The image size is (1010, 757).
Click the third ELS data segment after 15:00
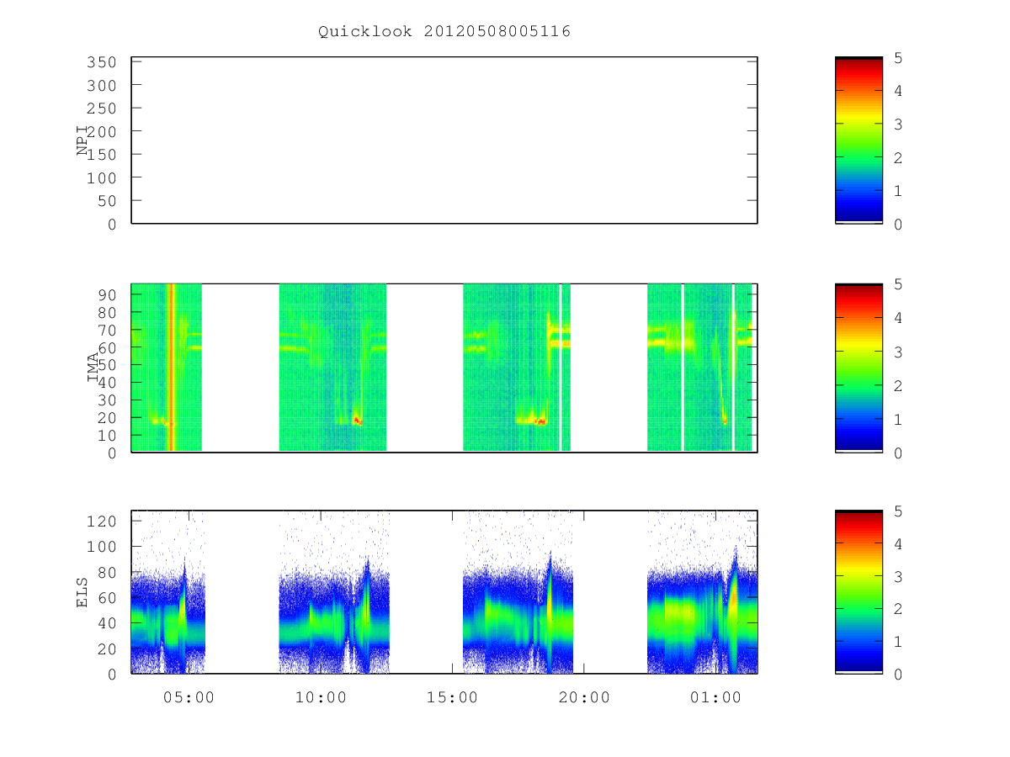(x=518, y=592)
